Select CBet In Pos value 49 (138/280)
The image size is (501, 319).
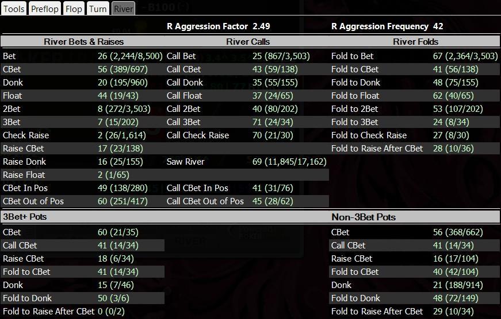point(123,188)
